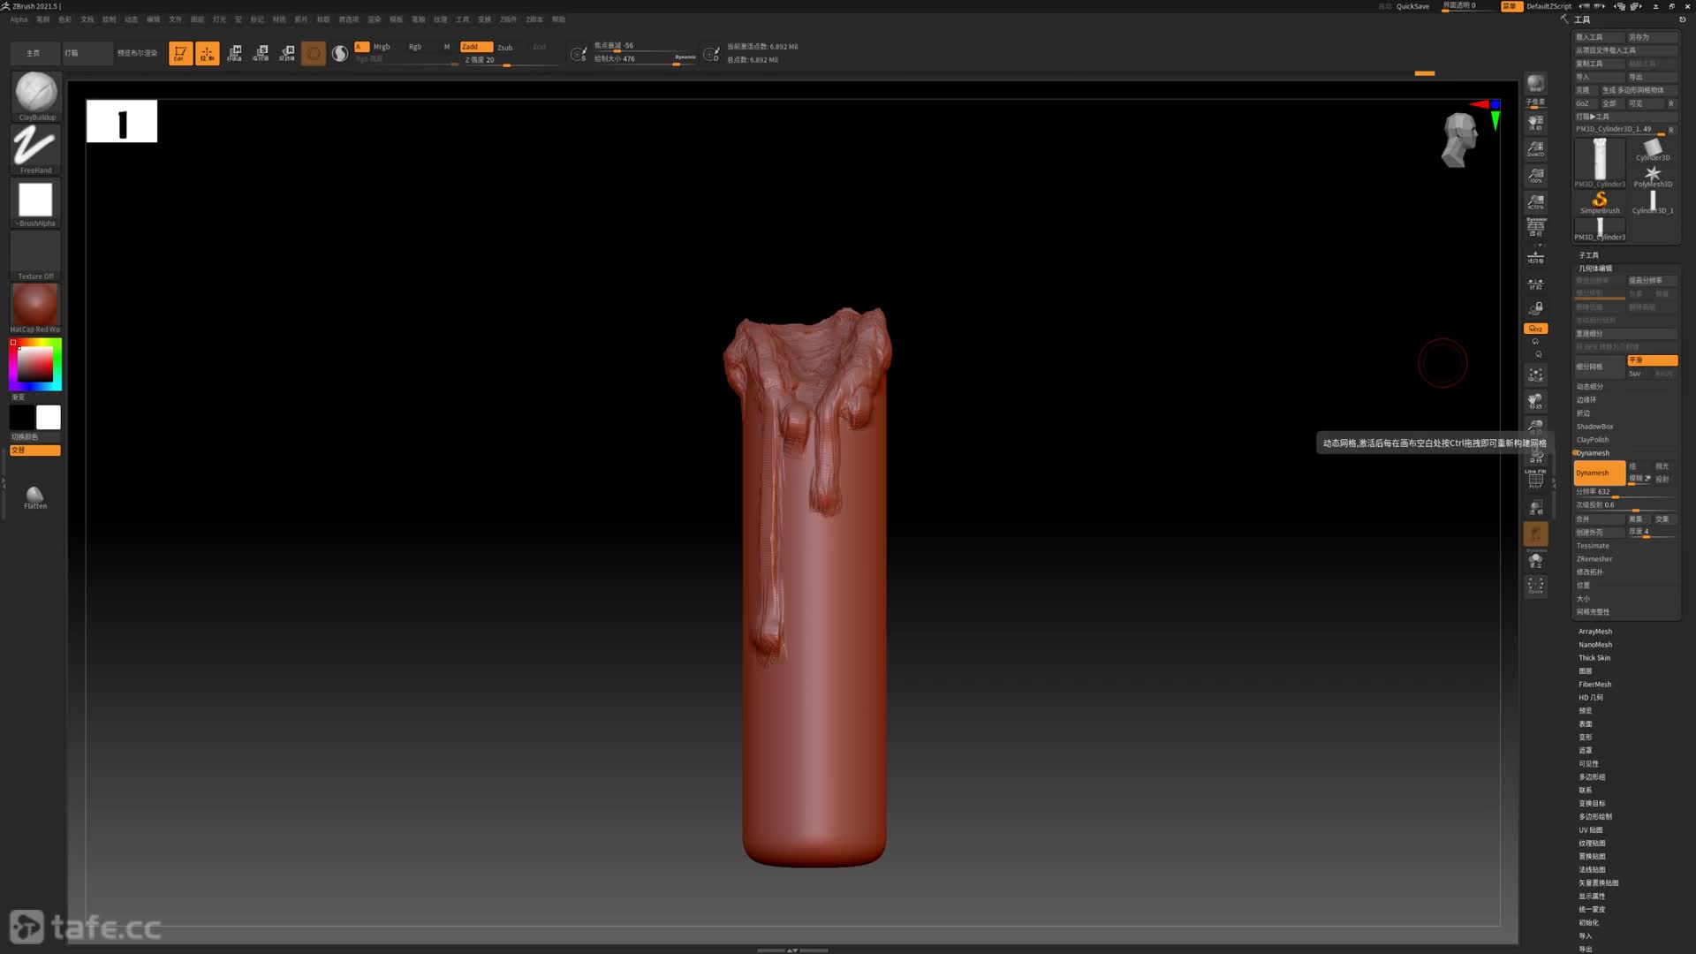This screenshot has height=954, width=1696.
Task: Enable the M material channel mode
Action: tap(446, 47)
